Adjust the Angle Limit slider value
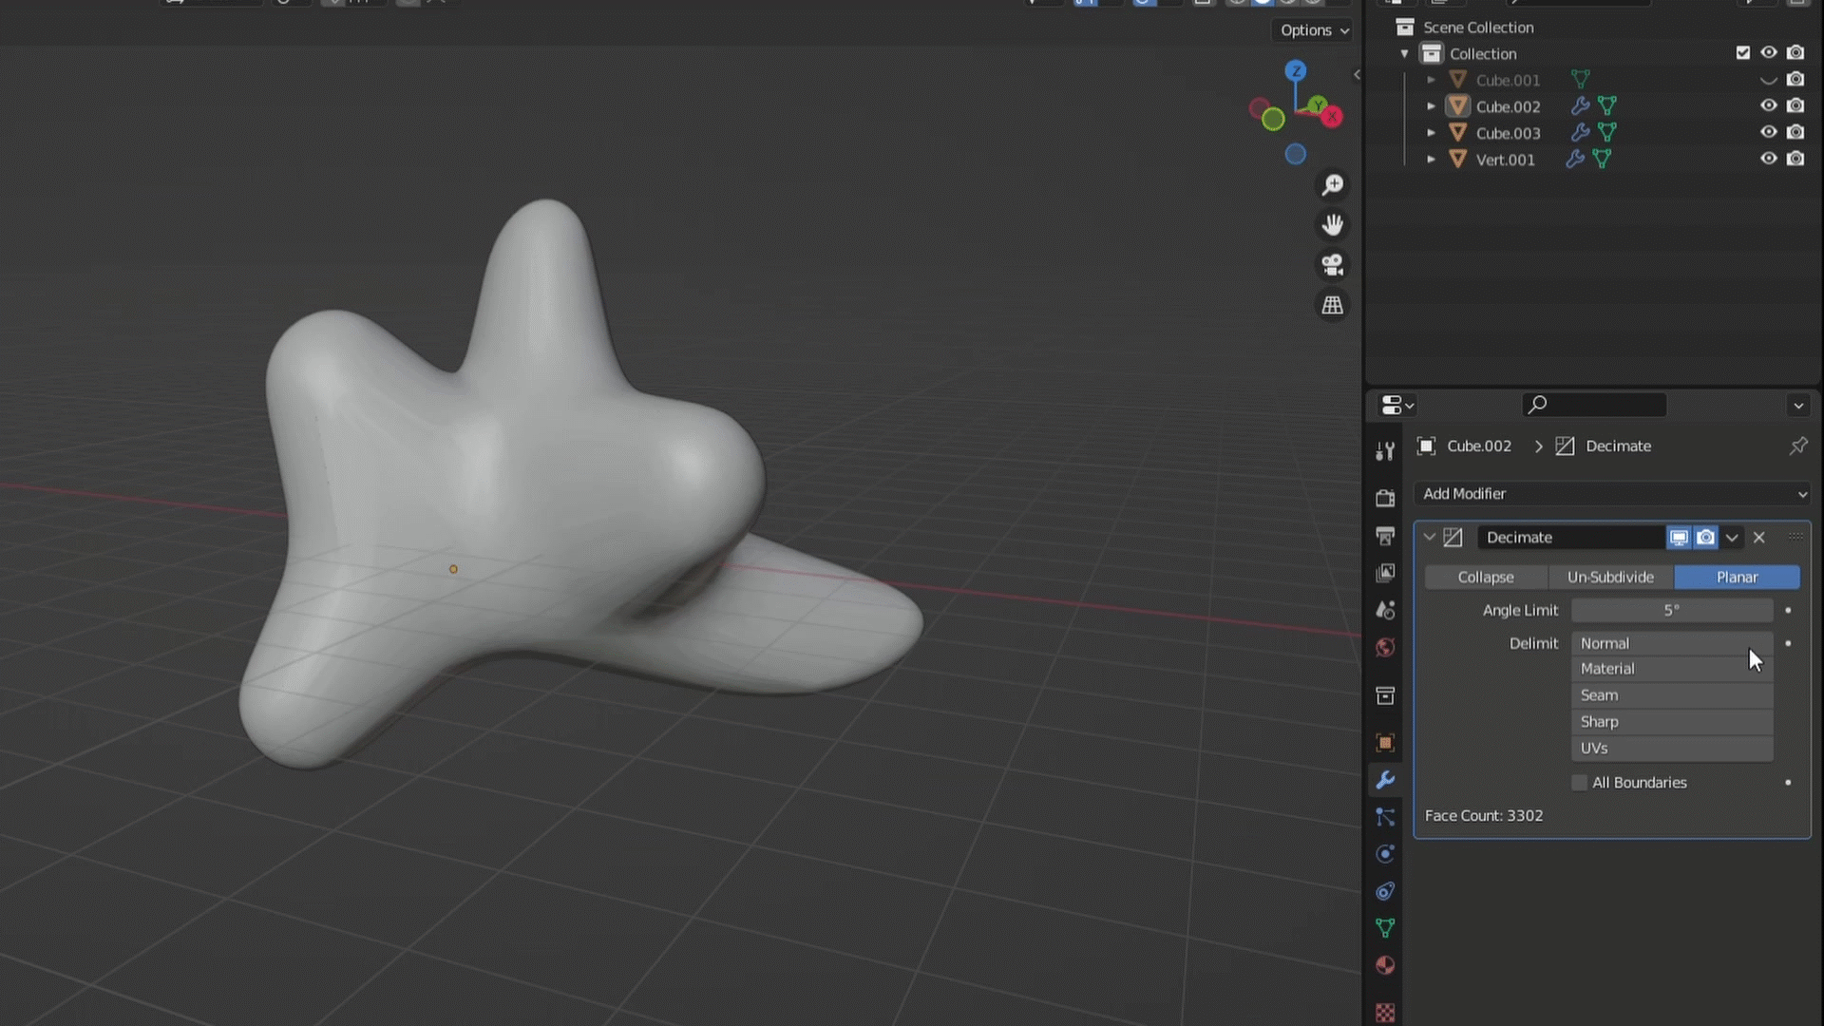Image resolution: width=1824 pixels, height=1026 pixels. [1672, 609]
